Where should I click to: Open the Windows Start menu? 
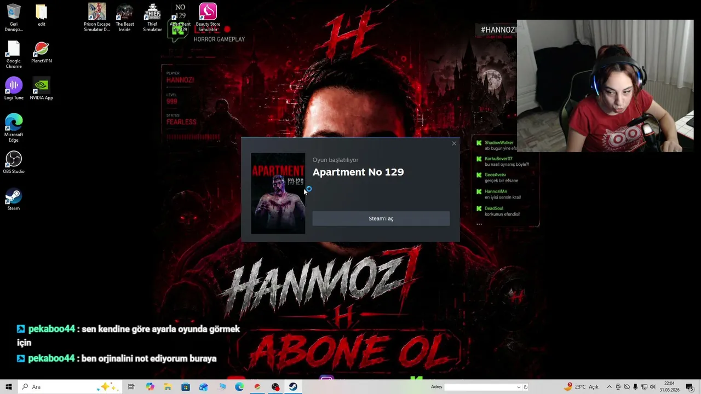tap(9, 387)
